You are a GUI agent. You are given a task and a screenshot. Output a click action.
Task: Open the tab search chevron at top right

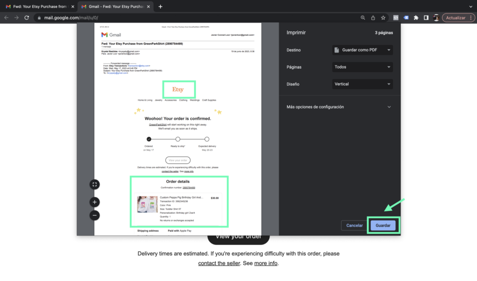tap(470, 7)
